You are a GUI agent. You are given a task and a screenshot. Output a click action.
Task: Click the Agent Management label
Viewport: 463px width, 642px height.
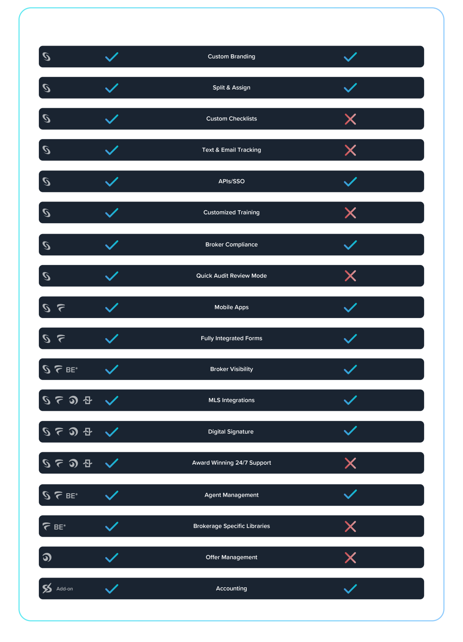(x=231, y=495)
